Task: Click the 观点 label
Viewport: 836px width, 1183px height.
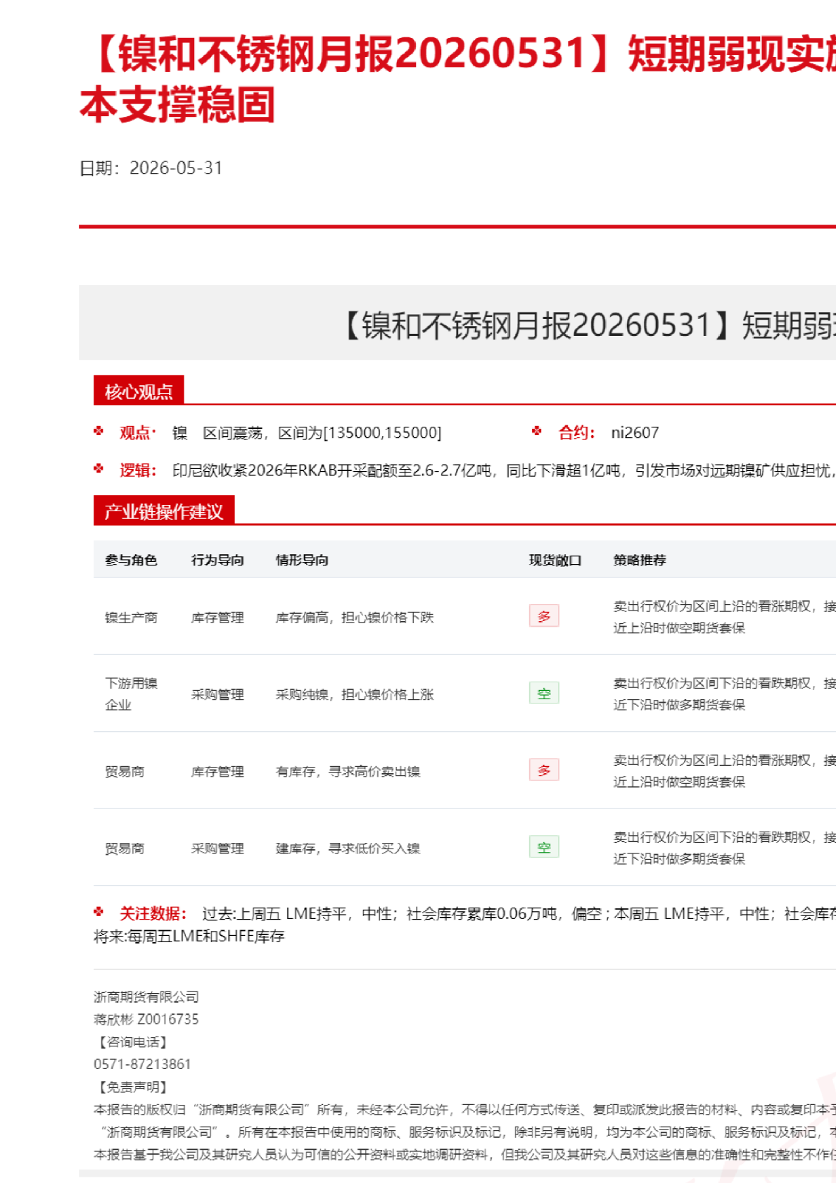Action: [x=137, y=432]
